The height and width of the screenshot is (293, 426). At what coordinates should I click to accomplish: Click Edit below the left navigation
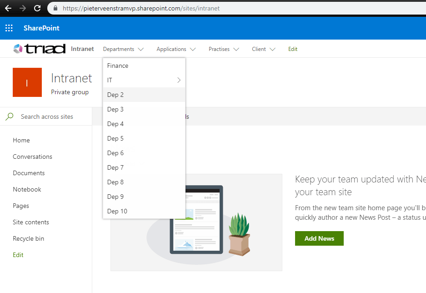(18, 255)
